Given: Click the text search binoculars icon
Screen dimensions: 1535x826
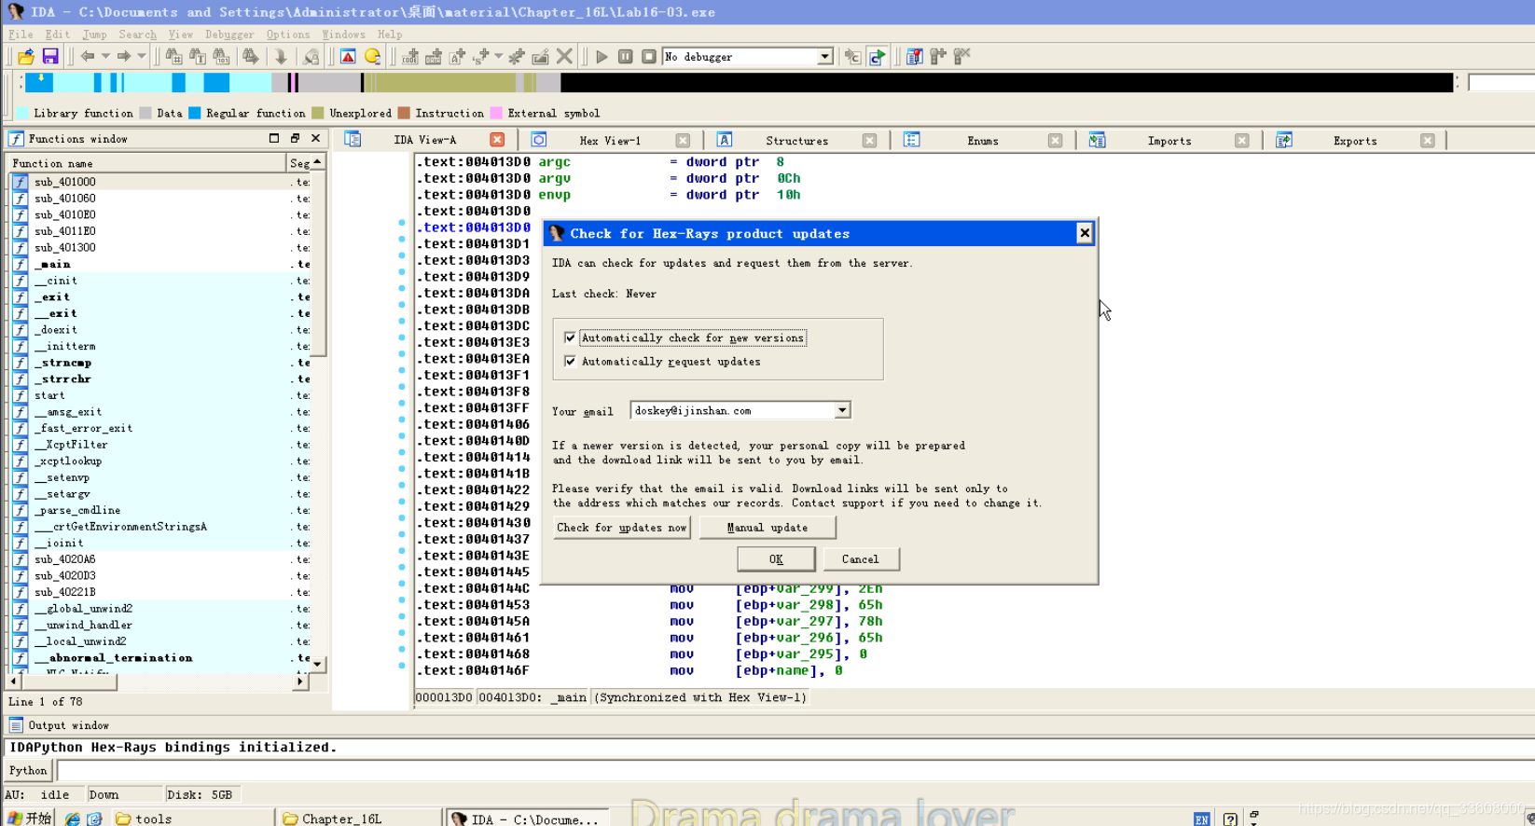Looking at the screenshot, I should [197, 57].
